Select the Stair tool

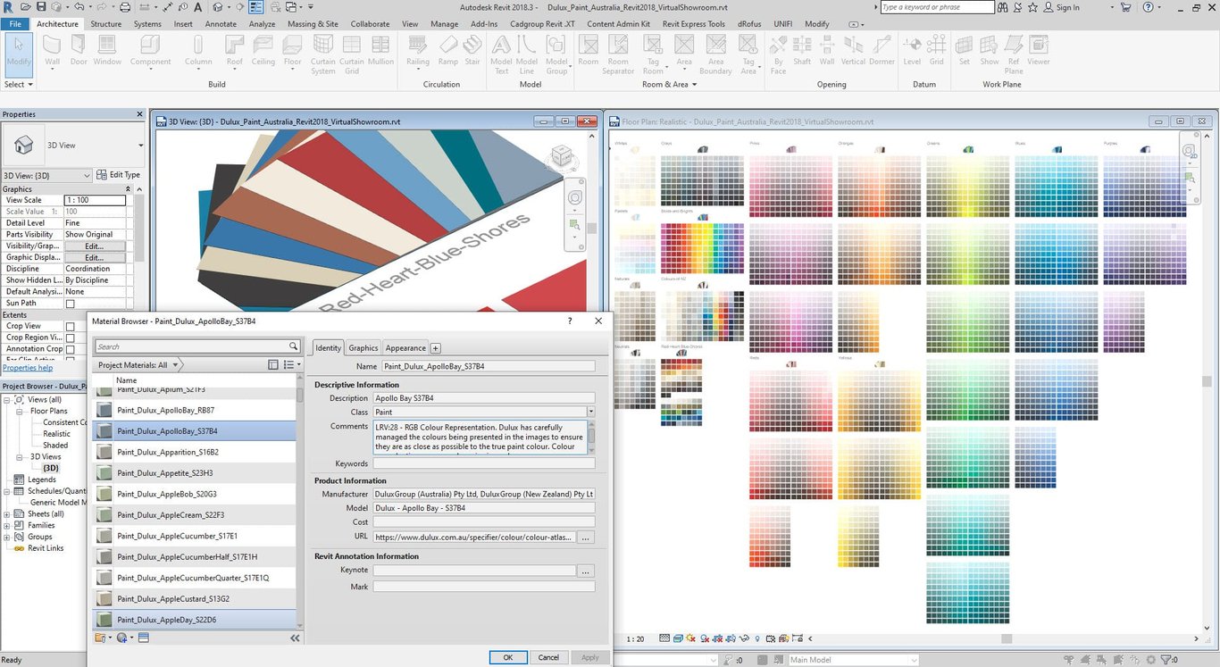click(x=472, y=52)
